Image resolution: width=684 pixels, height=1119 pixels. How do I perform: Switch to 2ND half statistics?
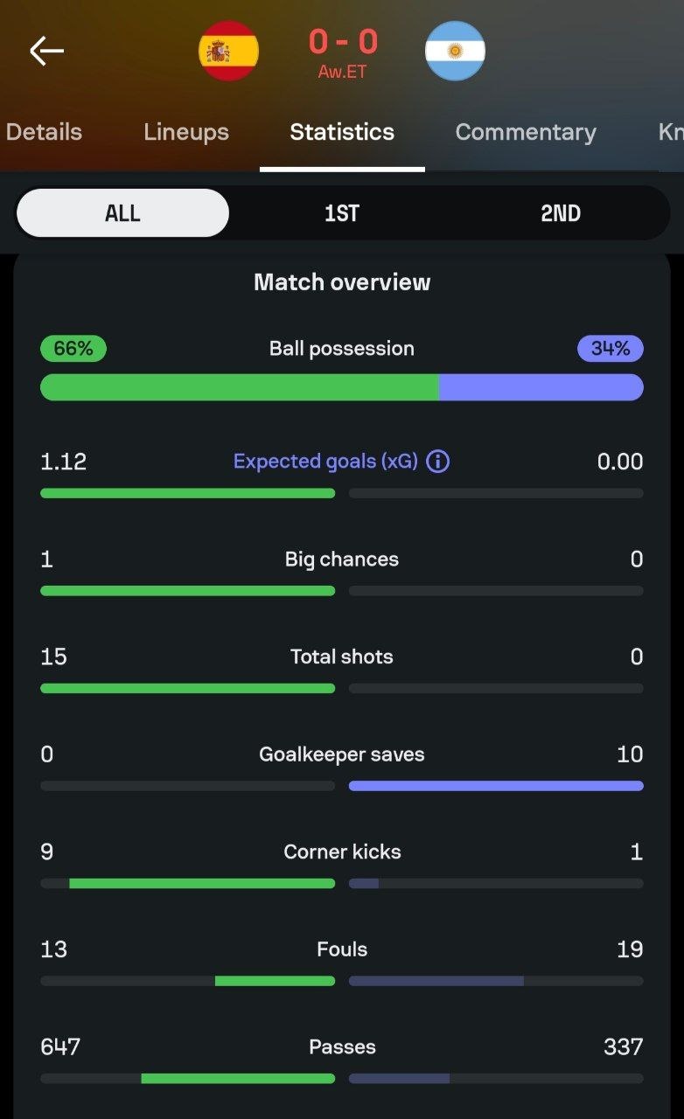tap(561, 213)
